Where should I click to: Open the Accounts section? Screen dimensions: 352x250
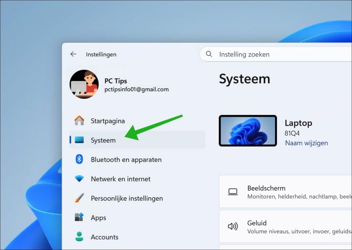137,237
